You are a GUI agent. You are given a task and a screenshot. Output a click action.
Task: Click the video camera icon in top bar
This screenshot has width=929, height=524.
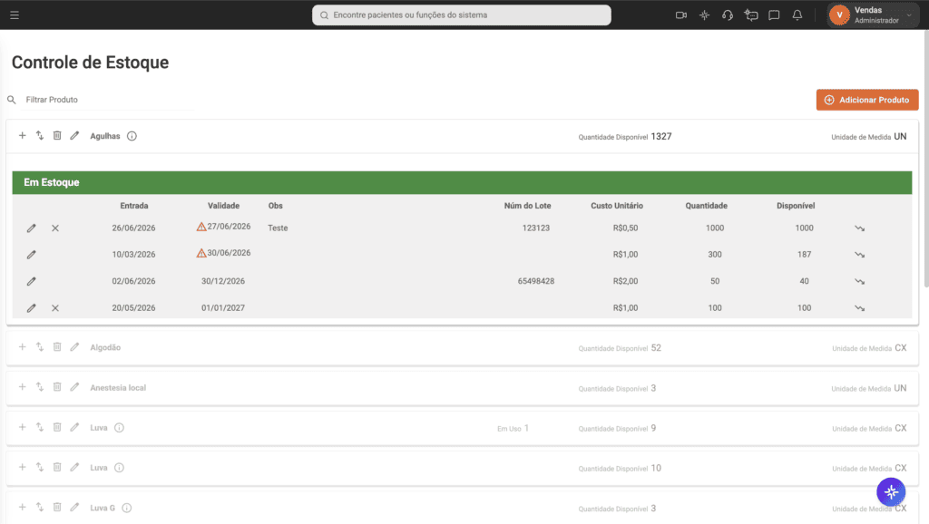681,15
